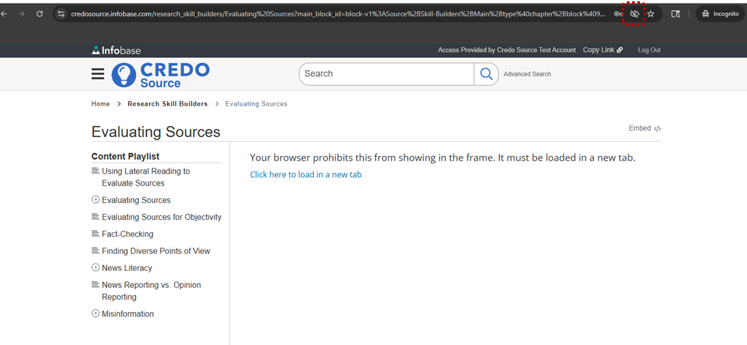747x345 pixels.
Task: Click the text icon beside Using Lateral Reading
Action: point(95,171)
